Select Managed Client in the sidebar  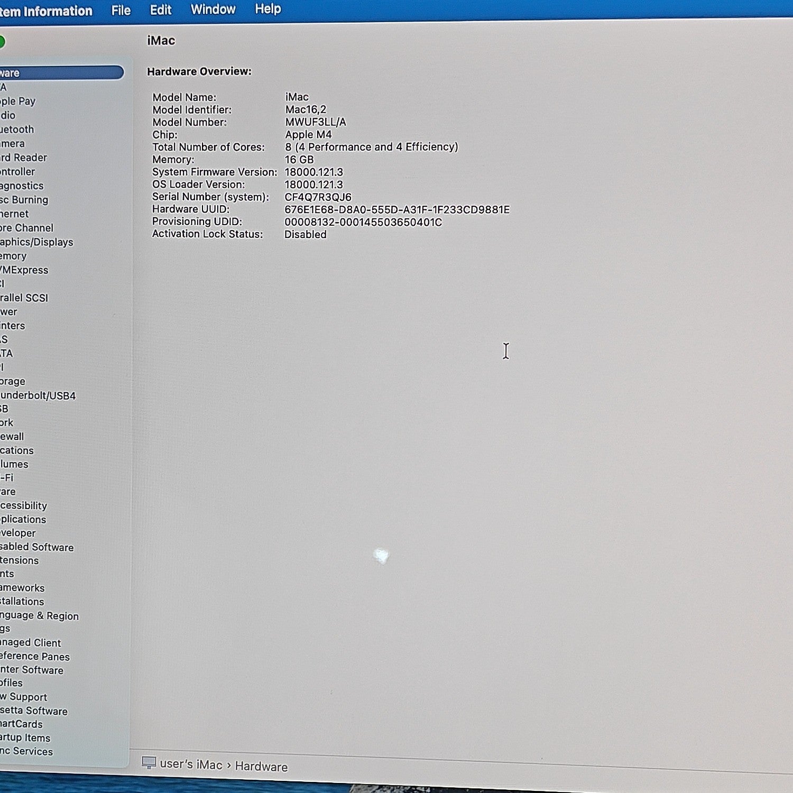coord(30,643)
